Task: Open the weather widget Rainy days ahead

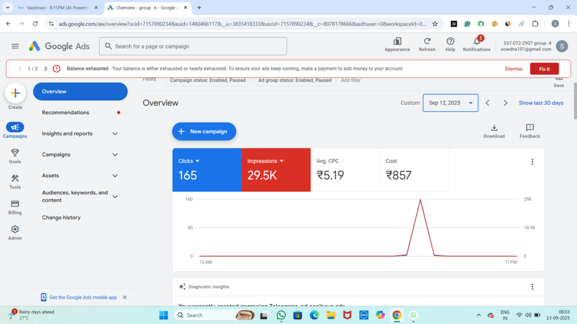Action: [32, 315]
